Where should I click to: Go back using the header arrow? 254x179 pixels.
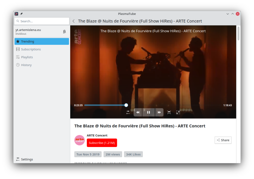click(x=74, y=21)
